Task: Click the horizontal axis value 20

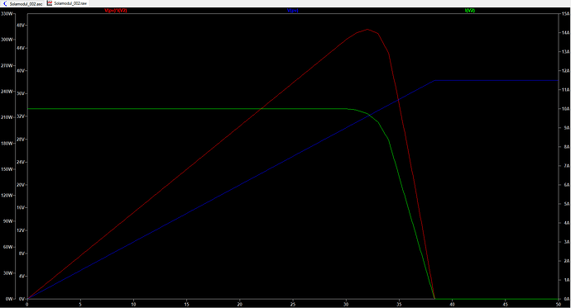Action: click(x=240, y=305)
